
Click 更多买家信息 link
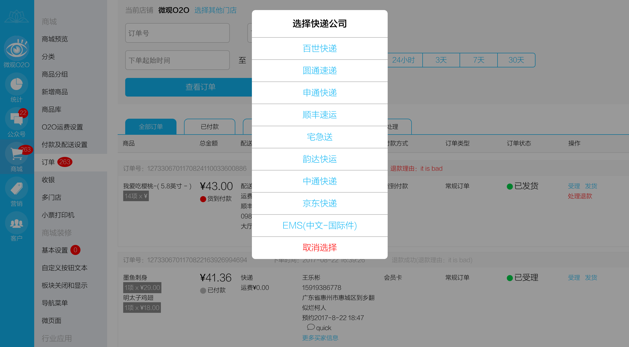point(320,338)
